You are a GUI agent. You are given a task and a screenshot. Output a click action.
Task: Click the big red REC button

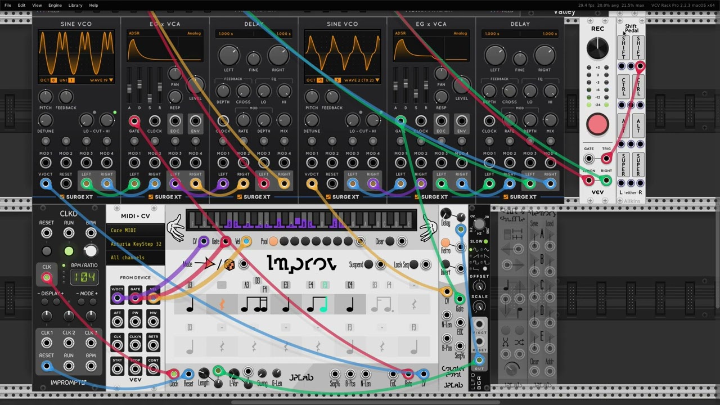[597, 124]
